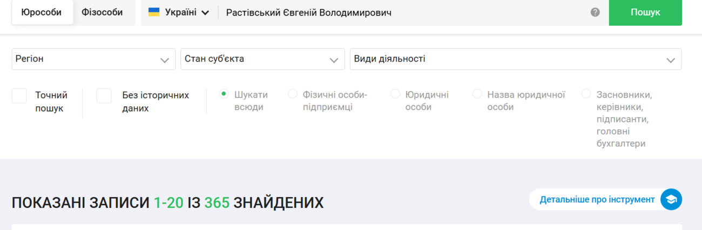702x230 pixels.
Task: Click the chevron next to Україні
Action: click(205, 13)
